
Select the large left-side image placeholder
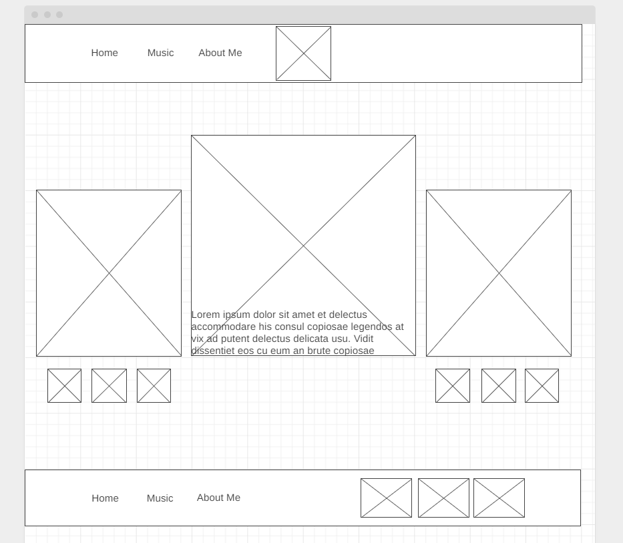[109, 273]
